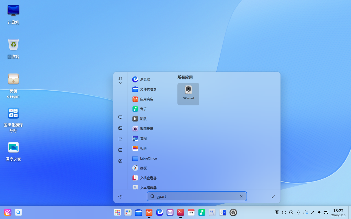The width and height of the screenshot is (351, 219).
Task: Open LibreOffice from the launcher list
Action: (148, 158)
